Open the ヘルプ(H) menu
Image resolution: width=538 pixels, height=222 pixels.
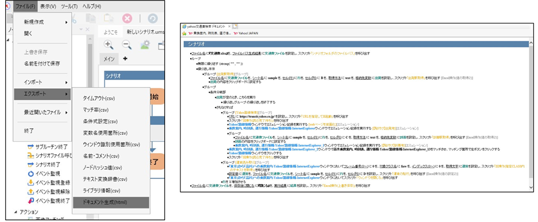92,6
